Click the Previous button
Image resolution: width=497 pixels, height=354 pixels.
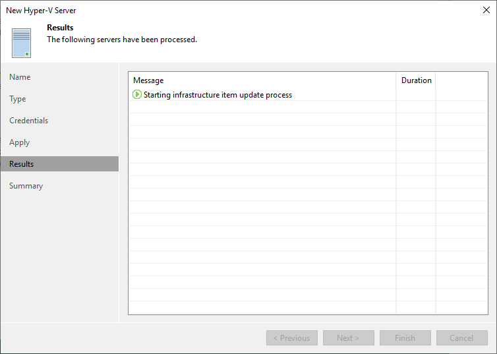point(291,338)
